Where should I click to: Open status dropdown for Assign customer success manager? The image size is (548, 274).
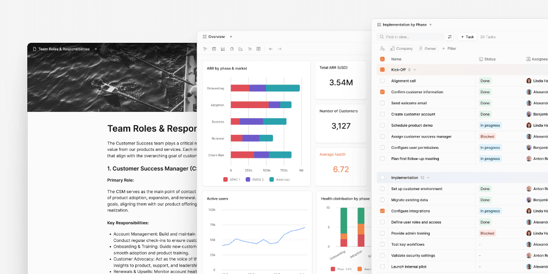[487, 136]
